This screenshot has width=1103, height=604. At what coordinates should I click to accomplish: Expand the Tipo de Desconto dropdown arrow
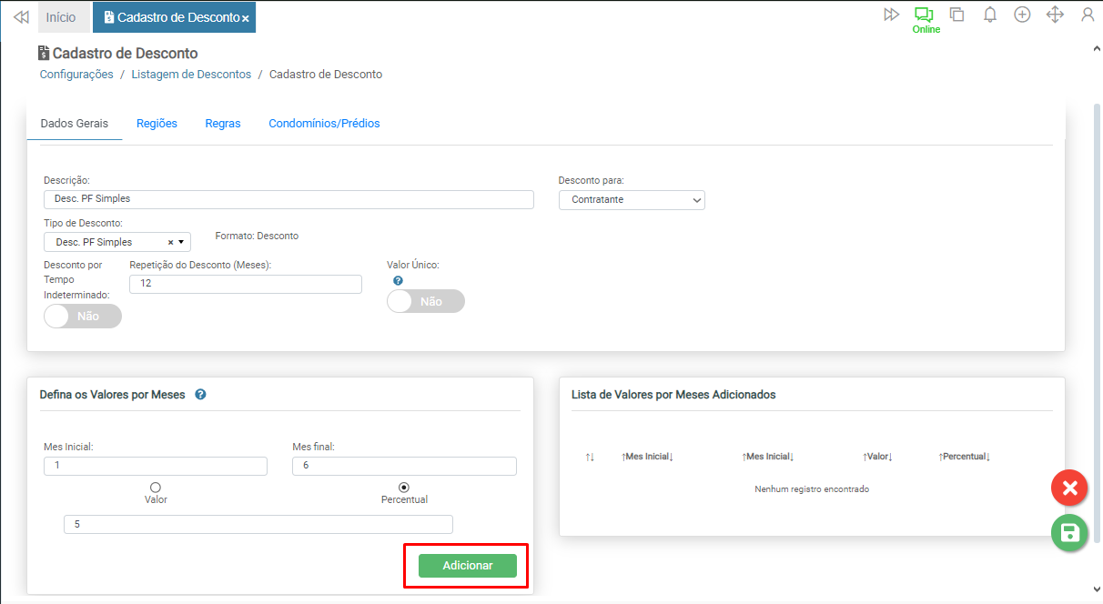point(181,242)
